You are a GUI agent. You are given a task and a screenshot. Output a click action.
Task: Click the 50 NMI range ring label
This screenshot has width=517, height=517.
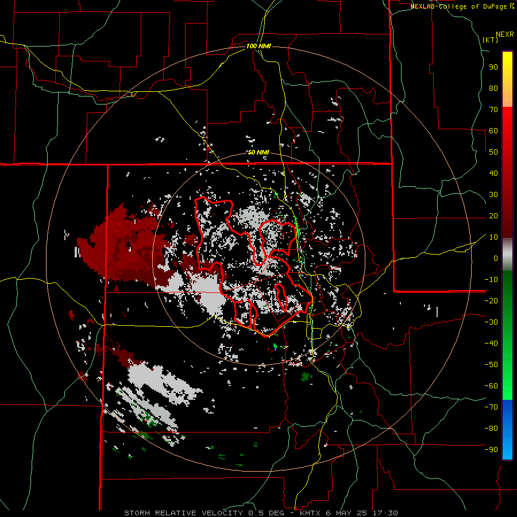[x=258, y=152]
